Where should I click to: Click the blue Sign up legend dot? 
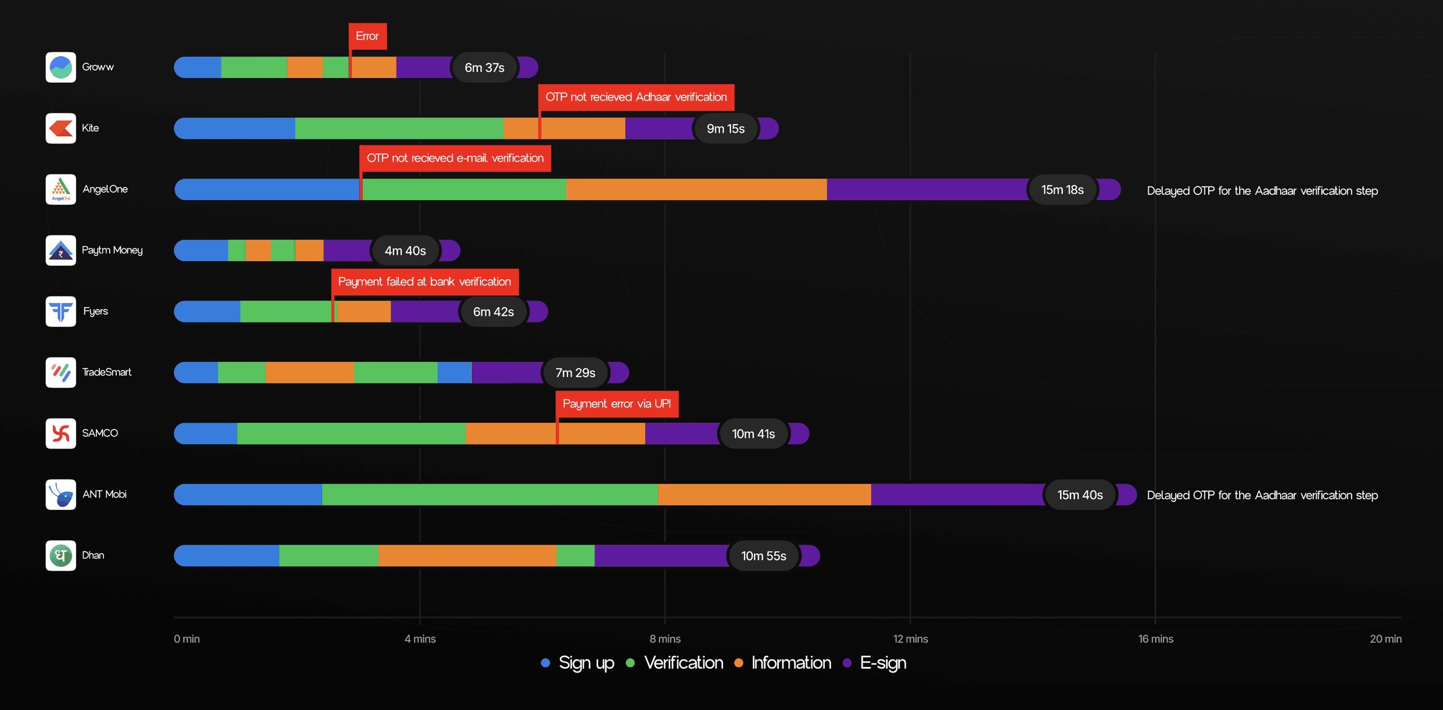pos(545,663)
